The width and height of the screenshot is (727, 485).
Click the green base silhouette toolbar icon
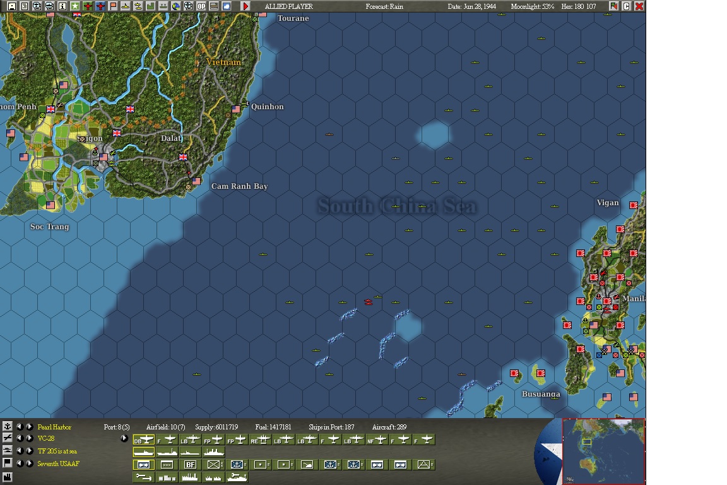pyautogui.click(x=150, y=6)
